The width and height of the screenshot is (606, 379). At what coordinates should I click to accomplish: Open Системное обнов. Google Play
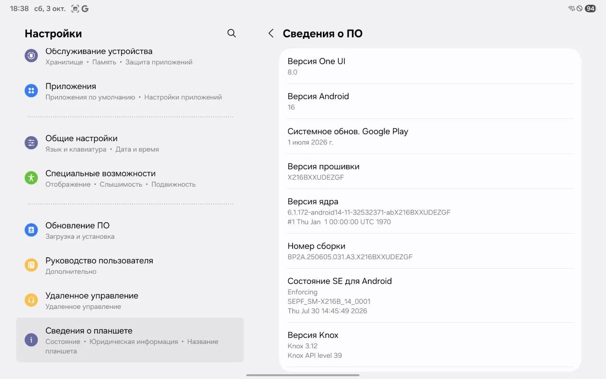tap(430, 136)
